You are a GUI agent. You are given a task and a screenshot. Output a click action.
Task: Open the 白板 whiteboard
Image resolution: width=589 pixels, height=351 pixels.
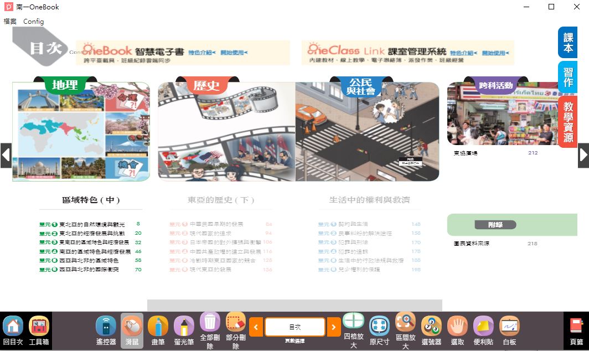[509, 331]
